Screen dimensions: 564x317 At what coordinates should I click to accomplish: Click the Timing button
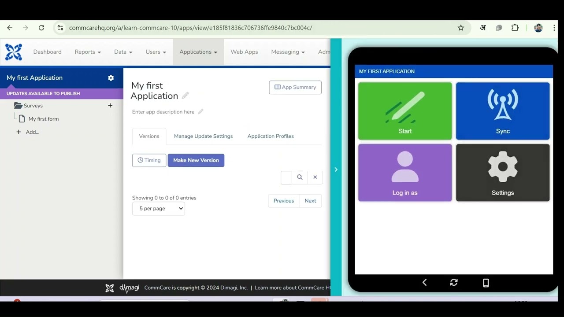(149, 160)
